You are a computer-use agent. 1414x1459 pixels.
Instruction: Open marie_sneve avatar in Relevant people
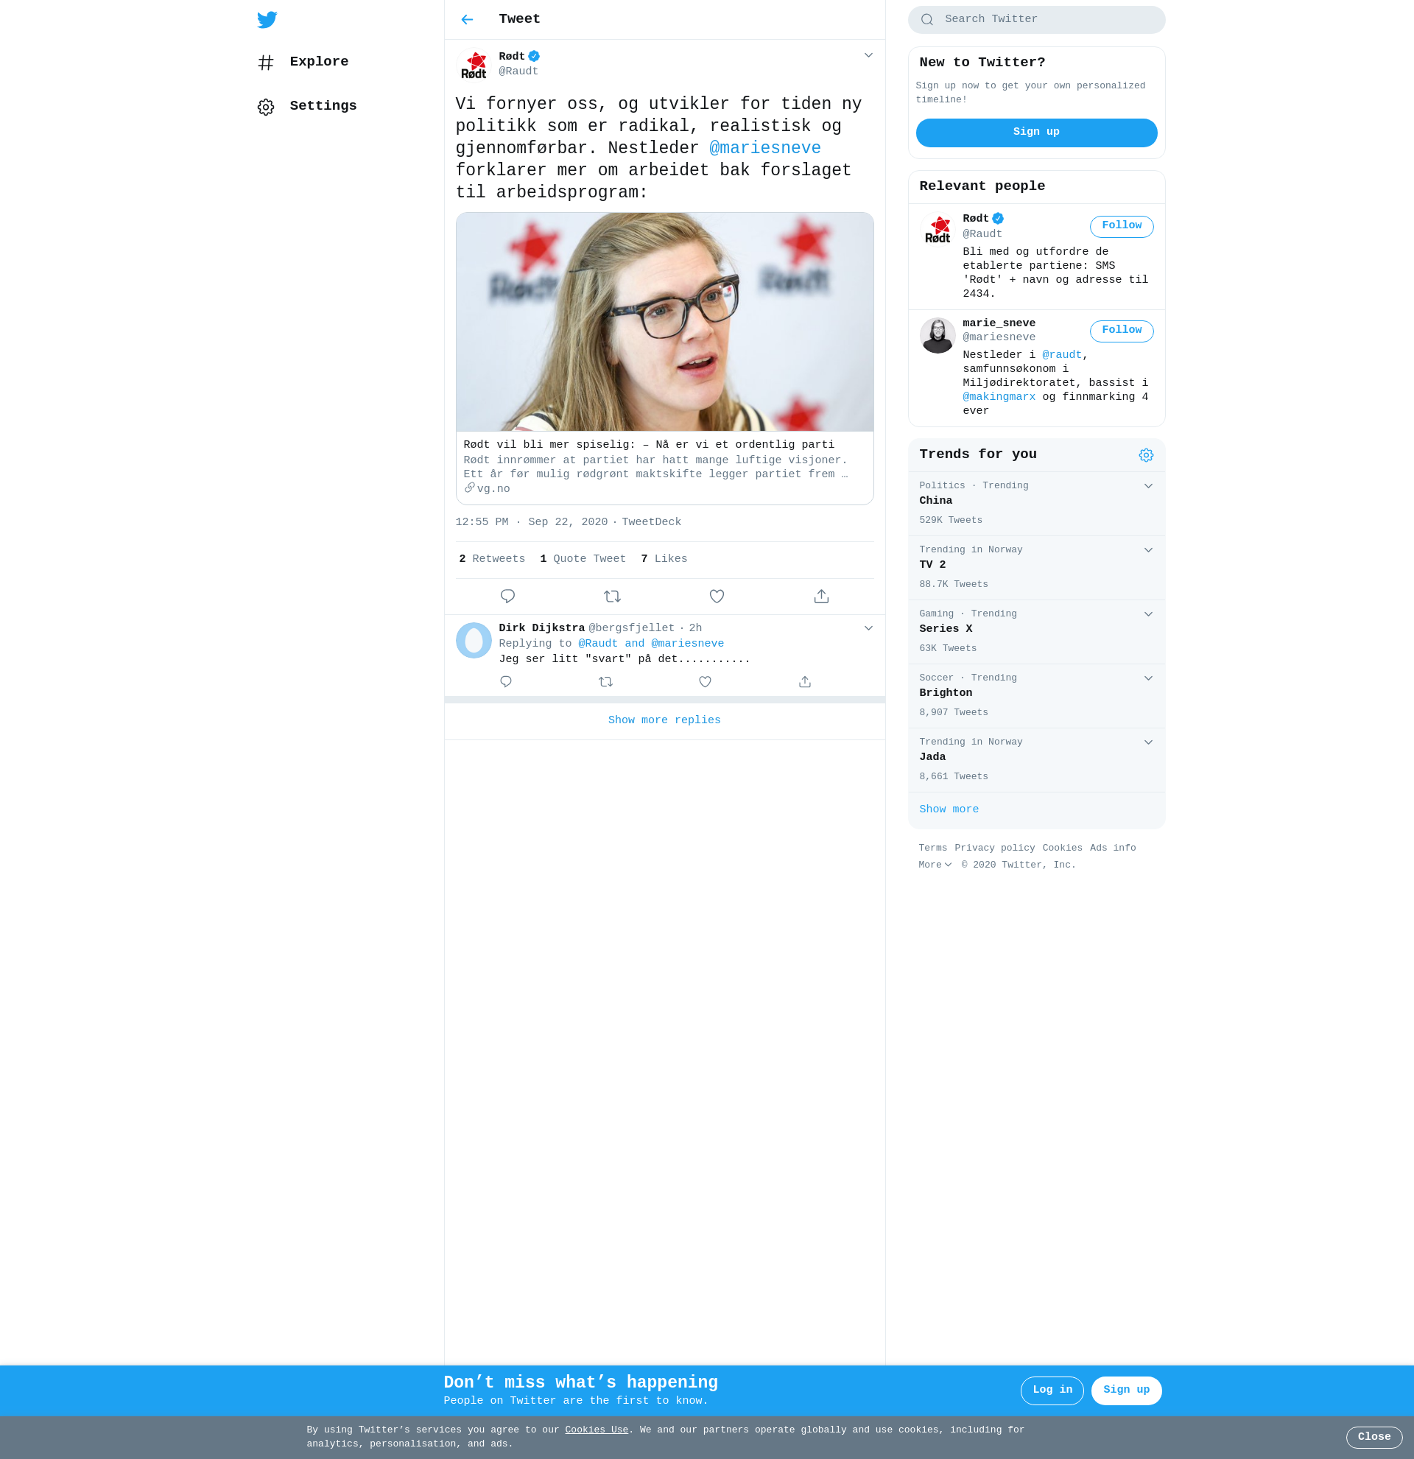click(x=938, y=336)
